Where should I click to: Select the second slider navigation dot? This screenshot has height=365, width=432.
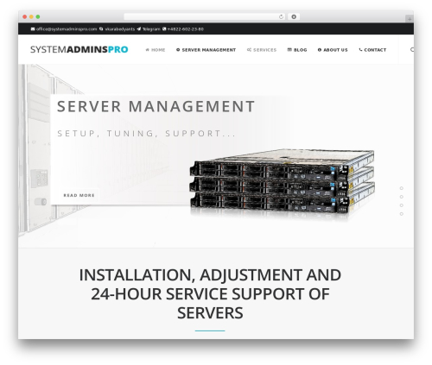(x=402, y=197)
